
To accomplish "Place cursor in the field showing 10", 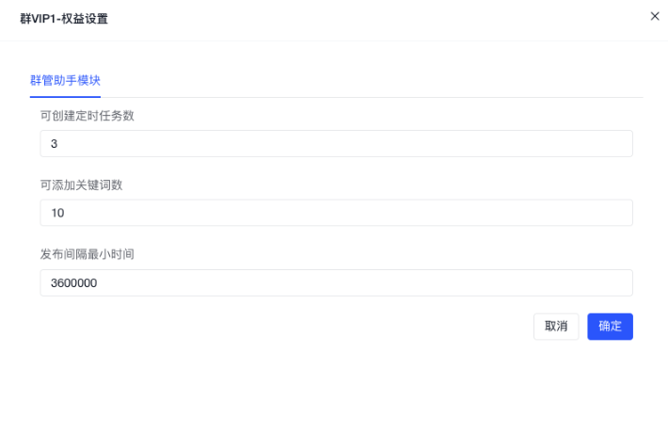I will 336,213.
